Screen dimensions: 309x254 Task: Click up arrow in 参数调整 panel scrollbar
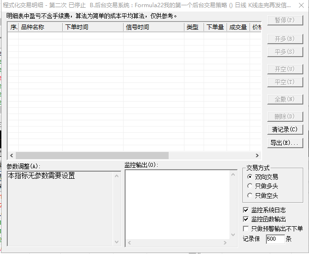pos(117,176)
